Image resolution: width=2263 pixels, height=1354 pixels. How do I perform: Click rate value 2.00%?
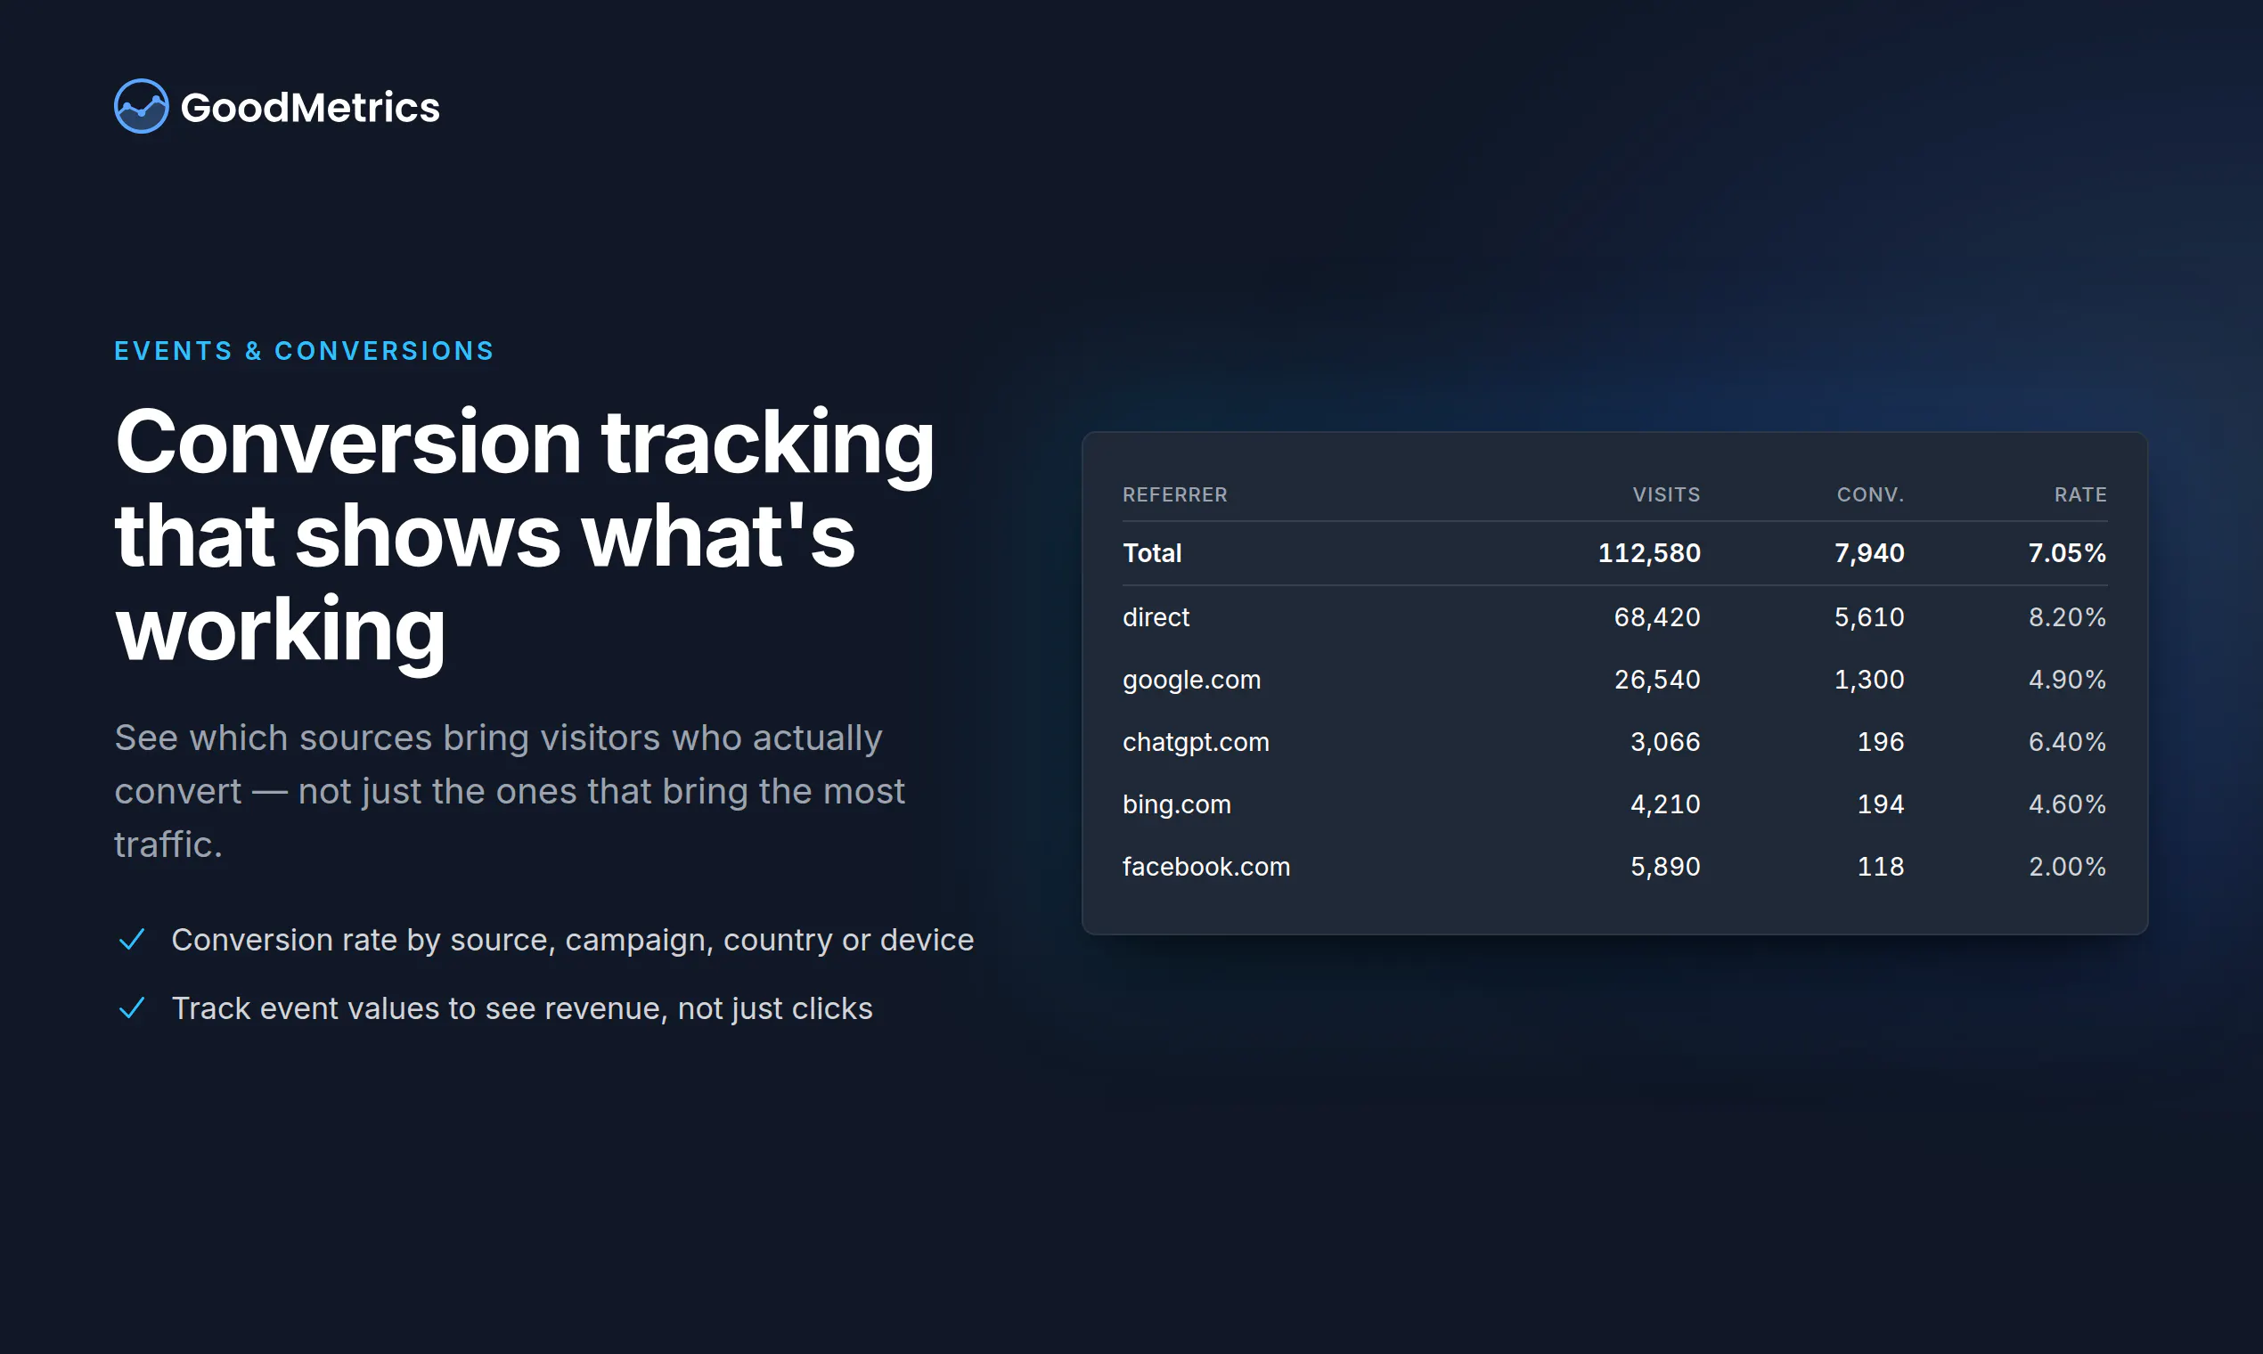[x=2067, y=867]
